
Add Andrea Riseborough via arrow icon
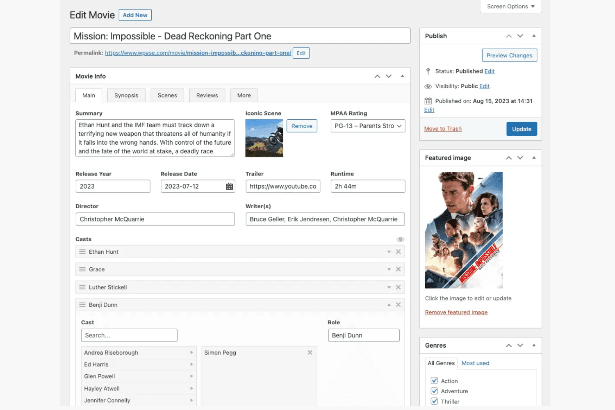pos(191,353)
